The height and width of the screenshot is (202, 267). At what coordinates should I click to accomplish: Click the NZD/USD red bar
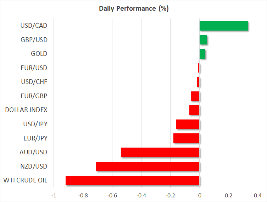148,166
